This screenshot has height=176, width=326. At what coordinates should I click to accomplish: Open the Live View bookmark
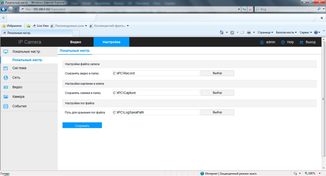point(40,26)
